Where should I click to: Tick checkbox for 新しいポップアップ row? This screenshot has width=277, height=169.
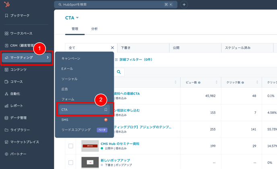(x=71, y=163)
